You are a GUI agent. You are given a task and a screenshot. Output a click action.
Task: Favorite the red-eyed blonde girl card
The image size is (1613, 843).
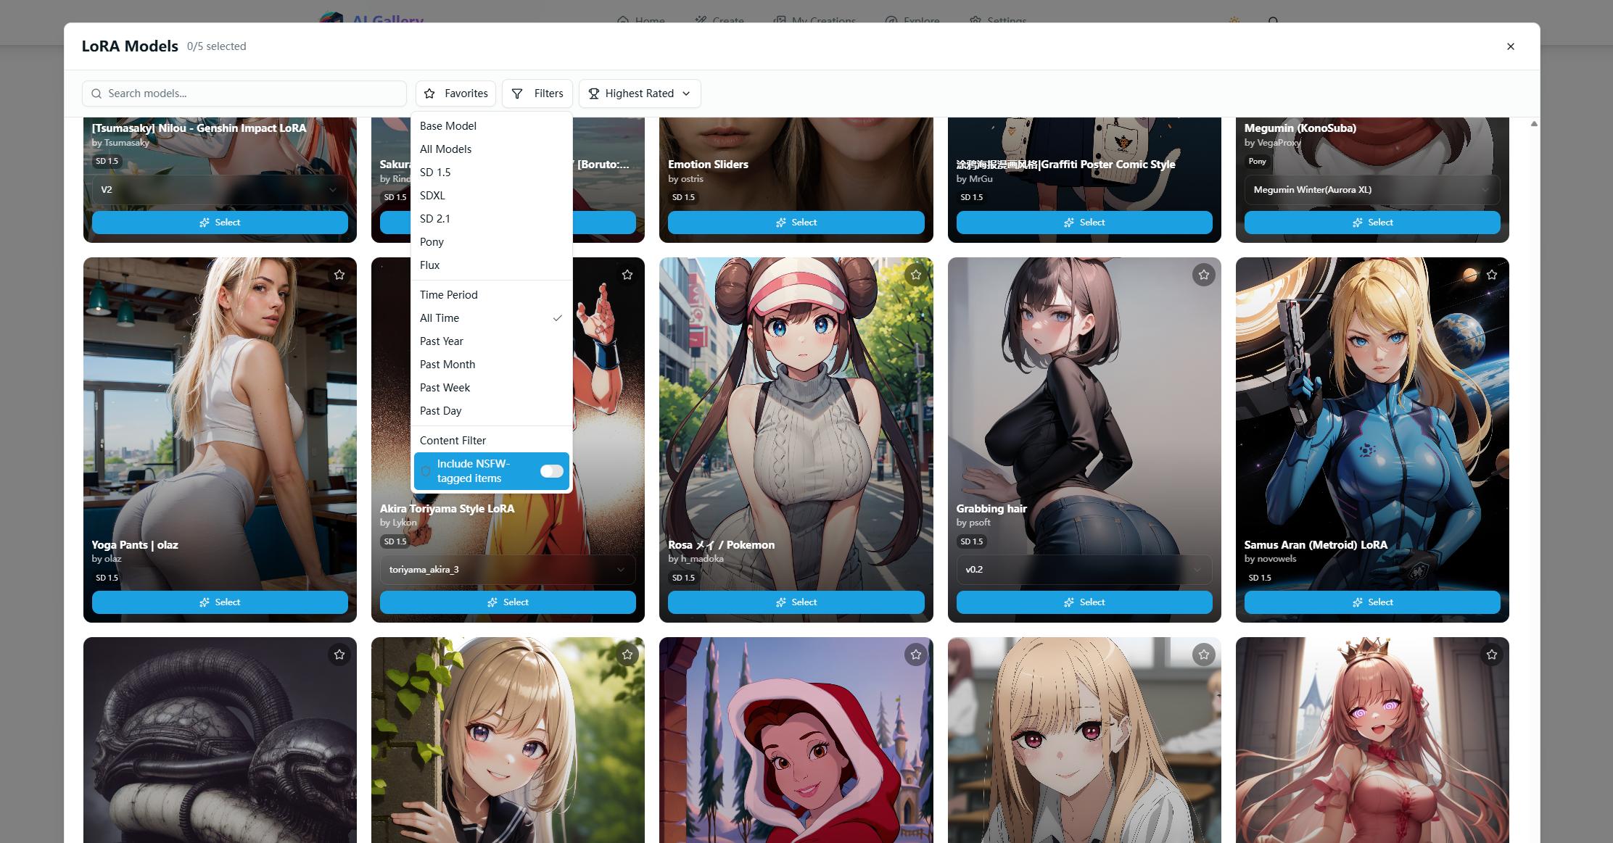tap(1204, 655)
